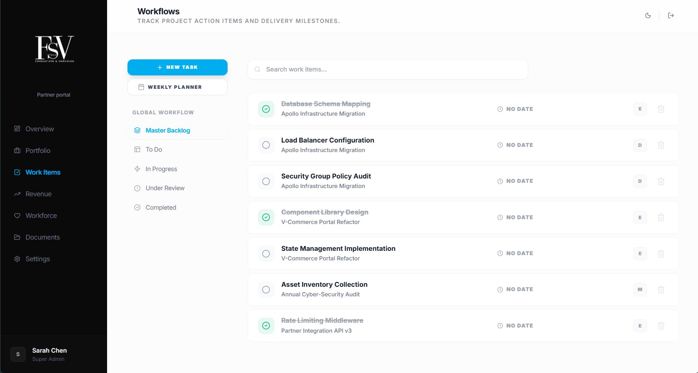Click Sarah Chen's avatar initial
The width and height of the screenshot is (698, 373).
(18, 354)
